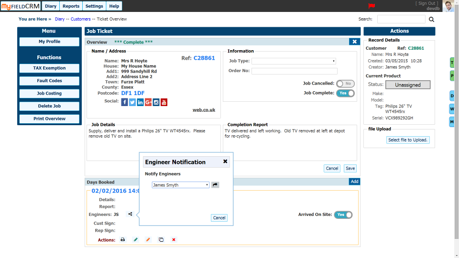Click the C28861 ref in Name / Address
This screenshot has width=459, height=258.
204,58
